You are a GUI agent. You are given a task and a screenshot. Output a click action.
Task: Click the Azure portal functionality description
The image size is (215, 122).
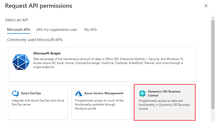tap(99, 104)
